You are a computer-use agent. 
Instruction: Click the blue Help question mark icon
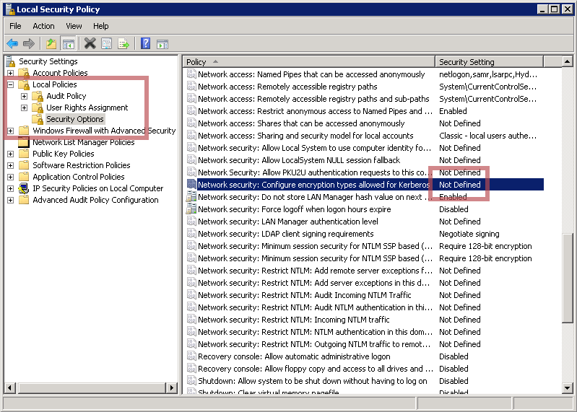(x=145, y=44)
